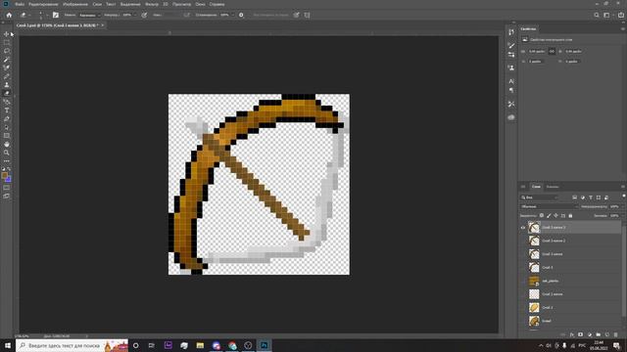Select the Move tool
Screen dimensions: 627x352
pyautogui.click(x=7, y=34)
